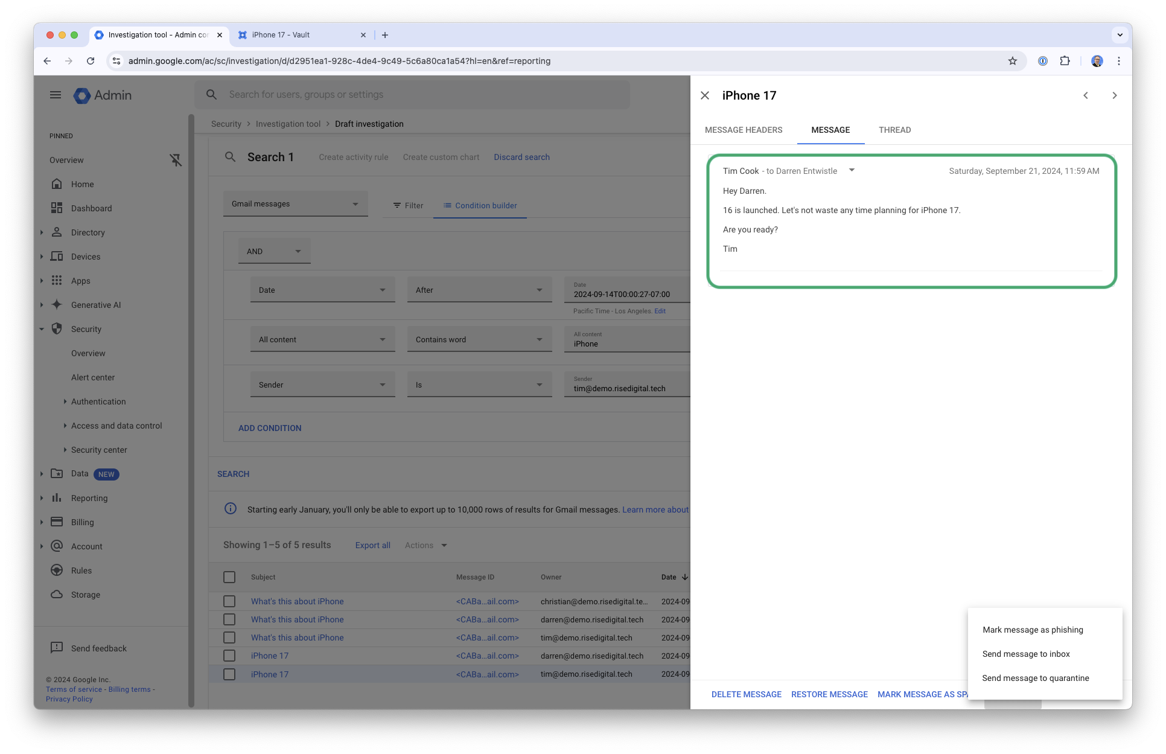The height and width of the screenshot is (754, 1166).
Task: Click the Devices icon in the sidebar
Action: click(57, 256)
